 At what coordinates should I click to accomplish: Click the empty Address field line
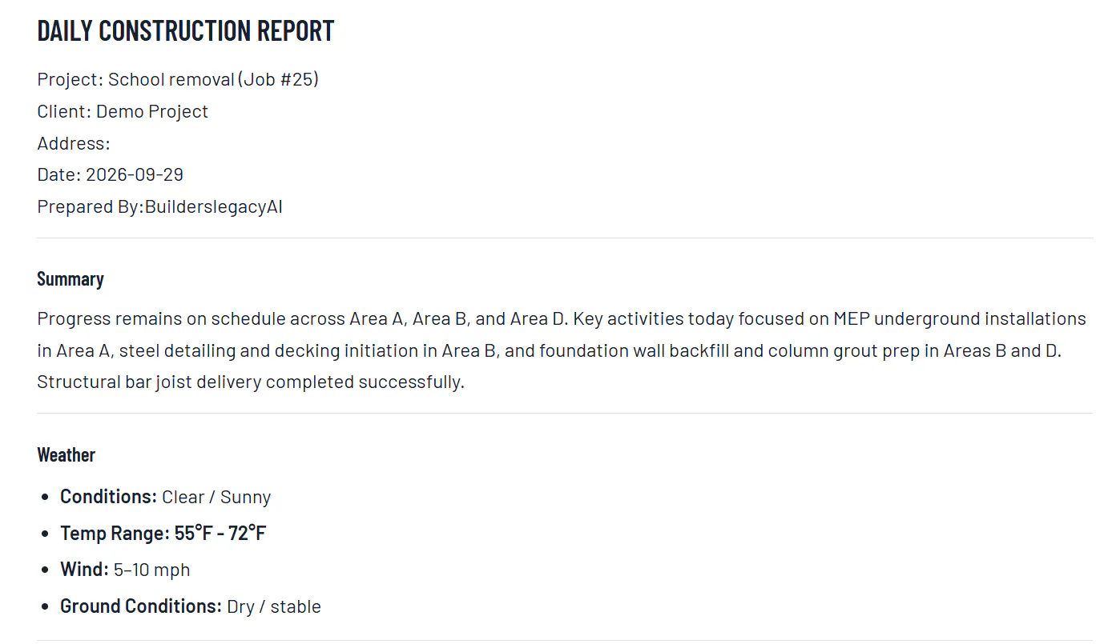pos(74,143)
